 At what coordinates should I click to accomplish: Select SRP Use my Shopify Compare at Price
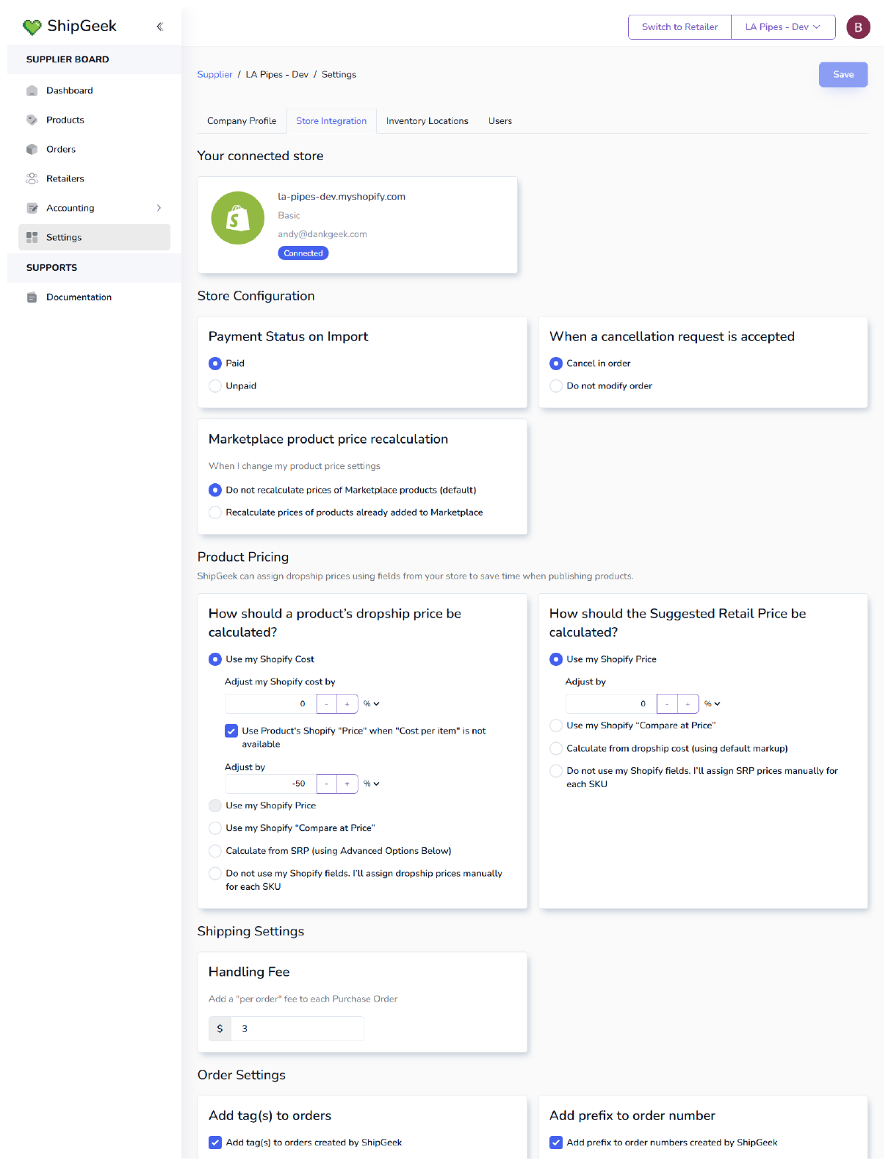tap(556, 725)
